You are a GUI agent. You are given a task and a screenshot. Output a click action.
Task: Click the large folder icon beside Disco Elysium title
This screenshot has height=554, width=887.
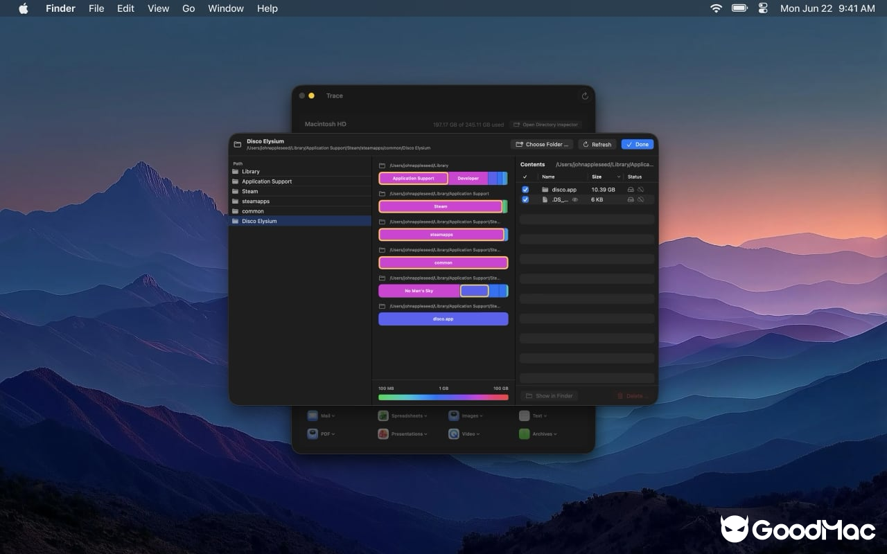pos(238,144)
